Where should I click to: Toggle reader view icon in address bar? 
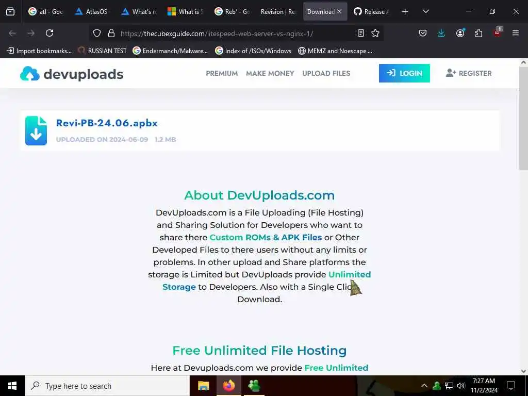360,33
